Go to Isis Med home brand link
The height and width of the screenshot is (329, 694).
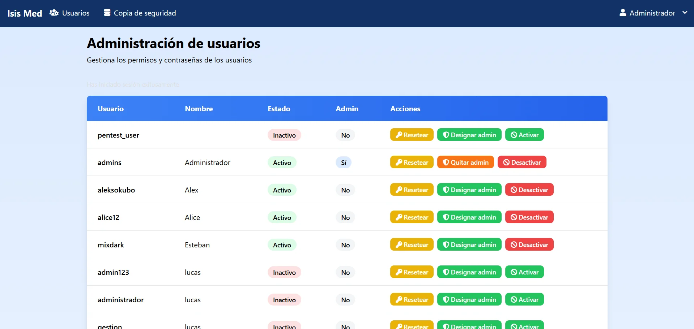[x=25, y=13]
